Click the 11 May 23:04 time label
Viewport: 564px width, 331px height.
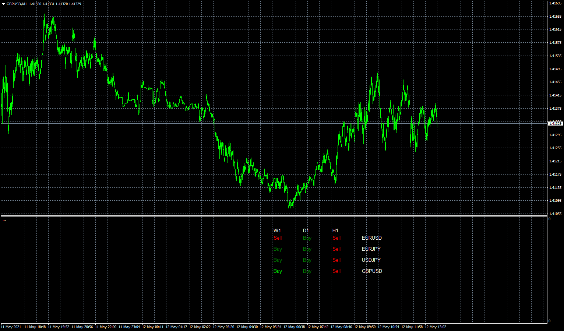(x=129, y=327)
